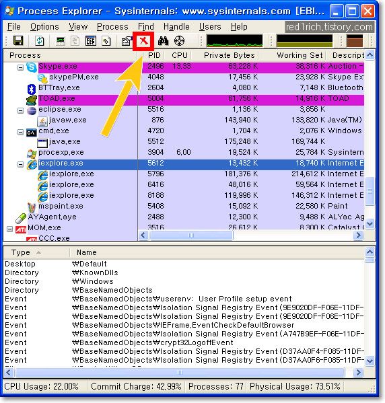Screen dimensions: 385x403
Task: Collapse the Skype.exe process tree
Action: point(20,67)
